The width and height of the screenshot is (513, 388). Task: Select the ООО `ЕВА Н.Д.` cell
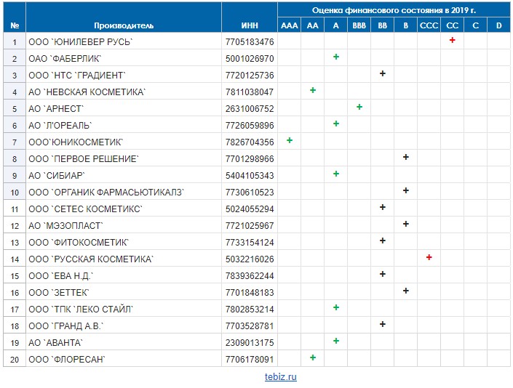[124, 275]
